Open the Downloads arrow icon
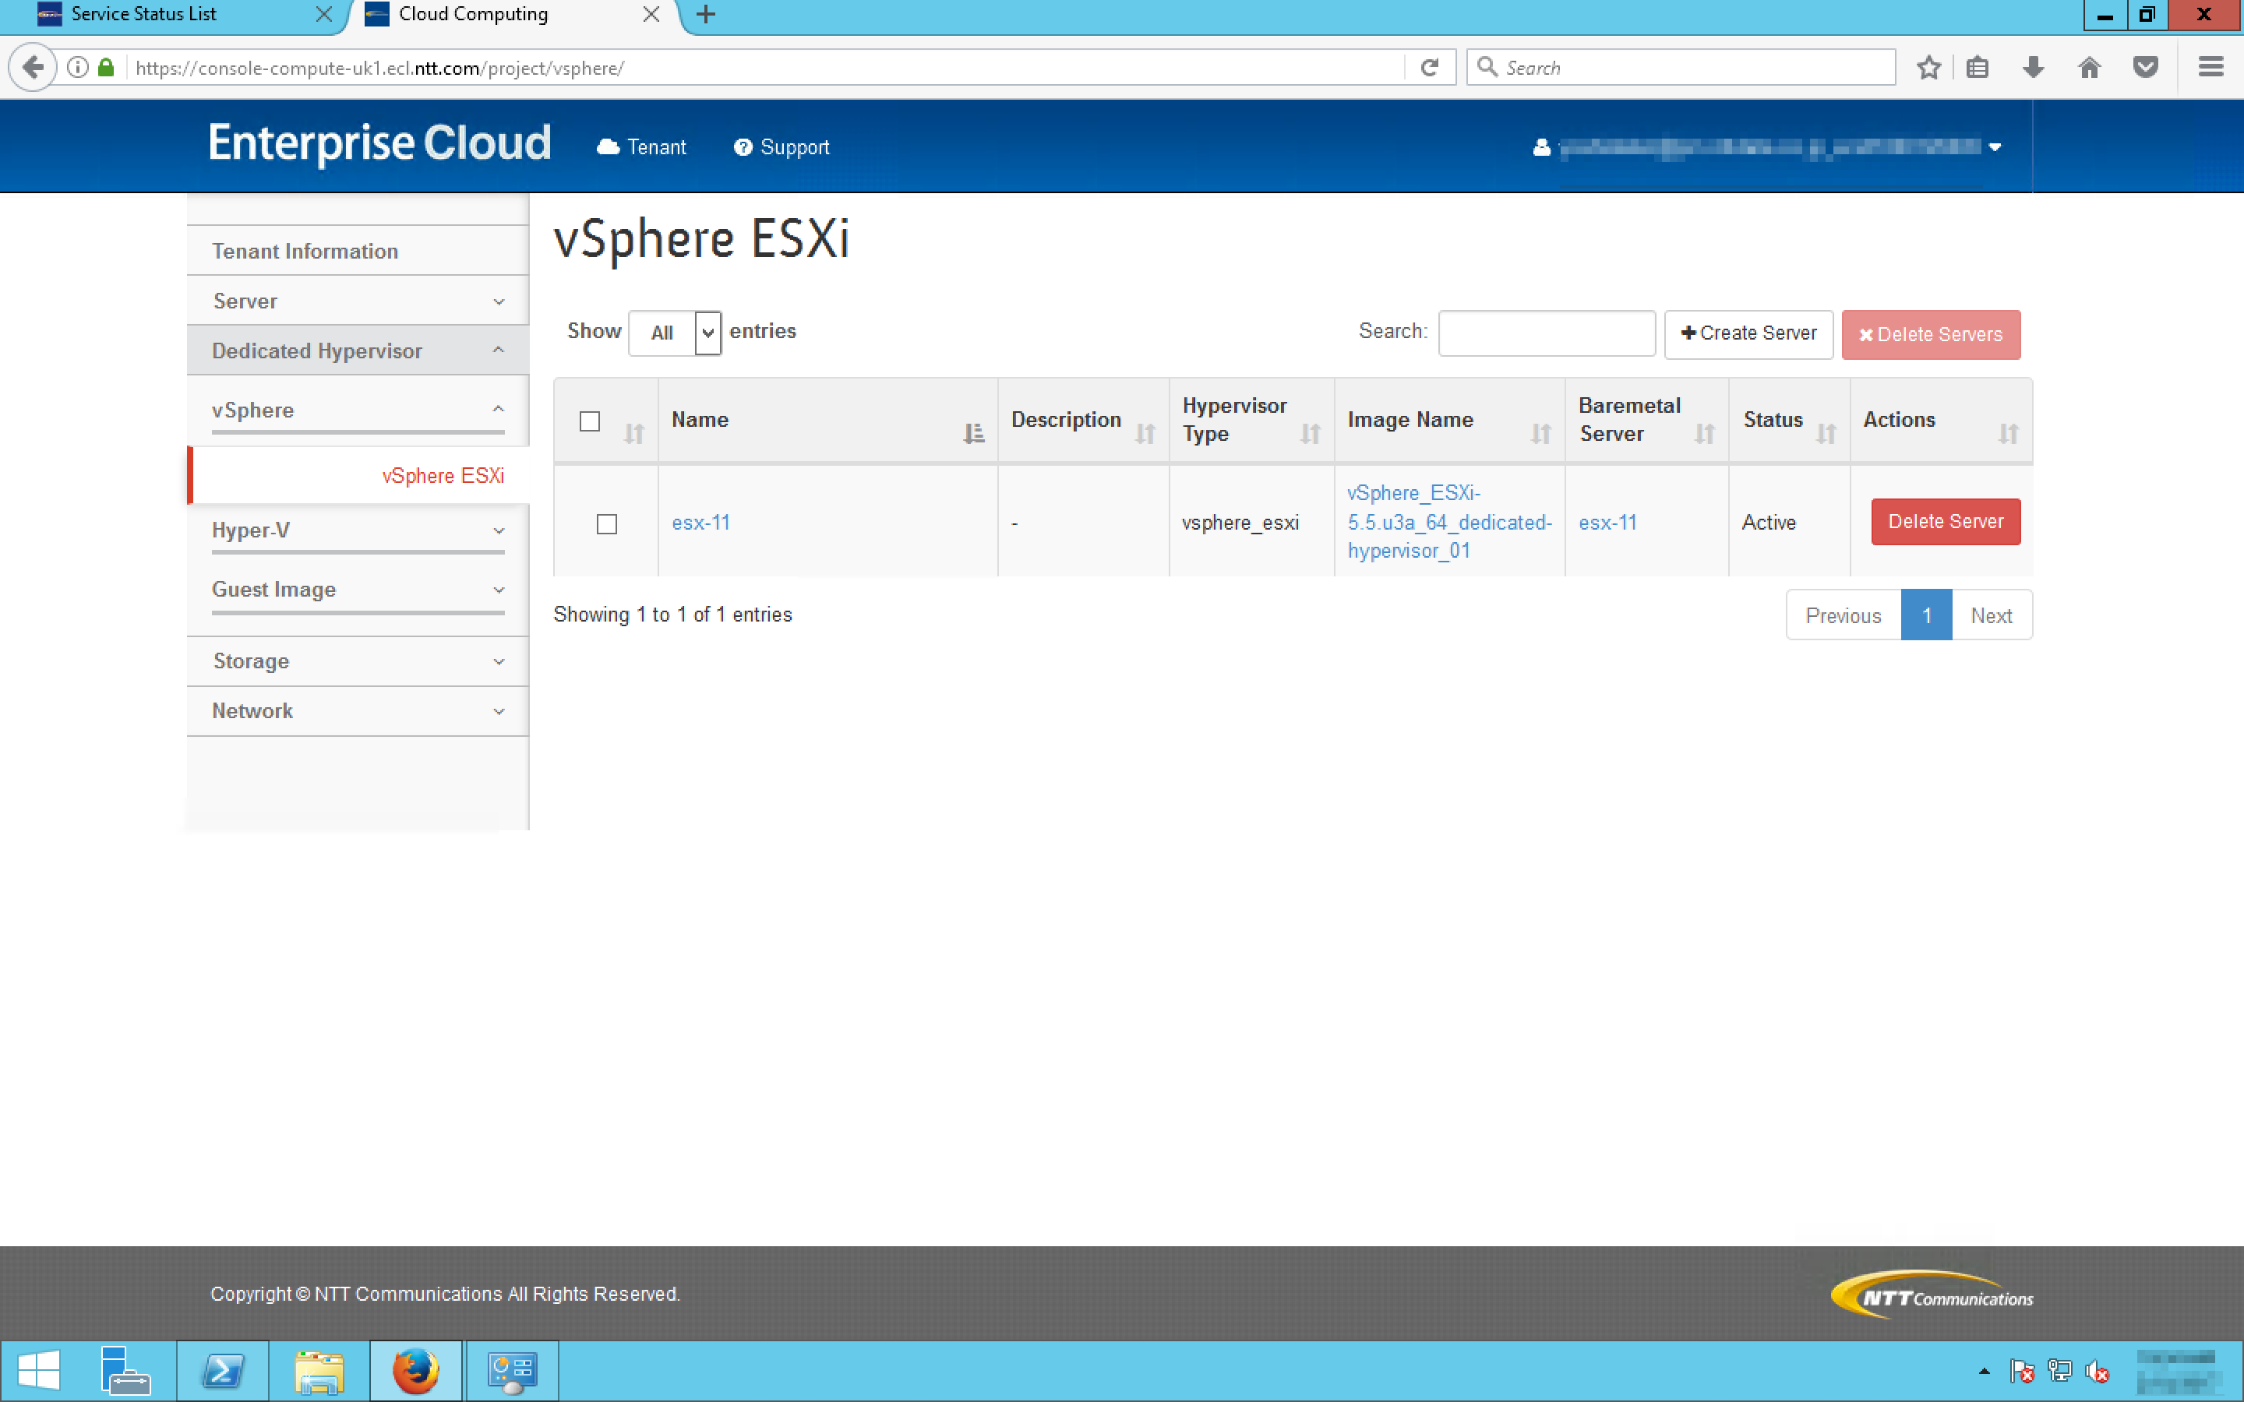 pyautogui.click(x=2033, y=68)
